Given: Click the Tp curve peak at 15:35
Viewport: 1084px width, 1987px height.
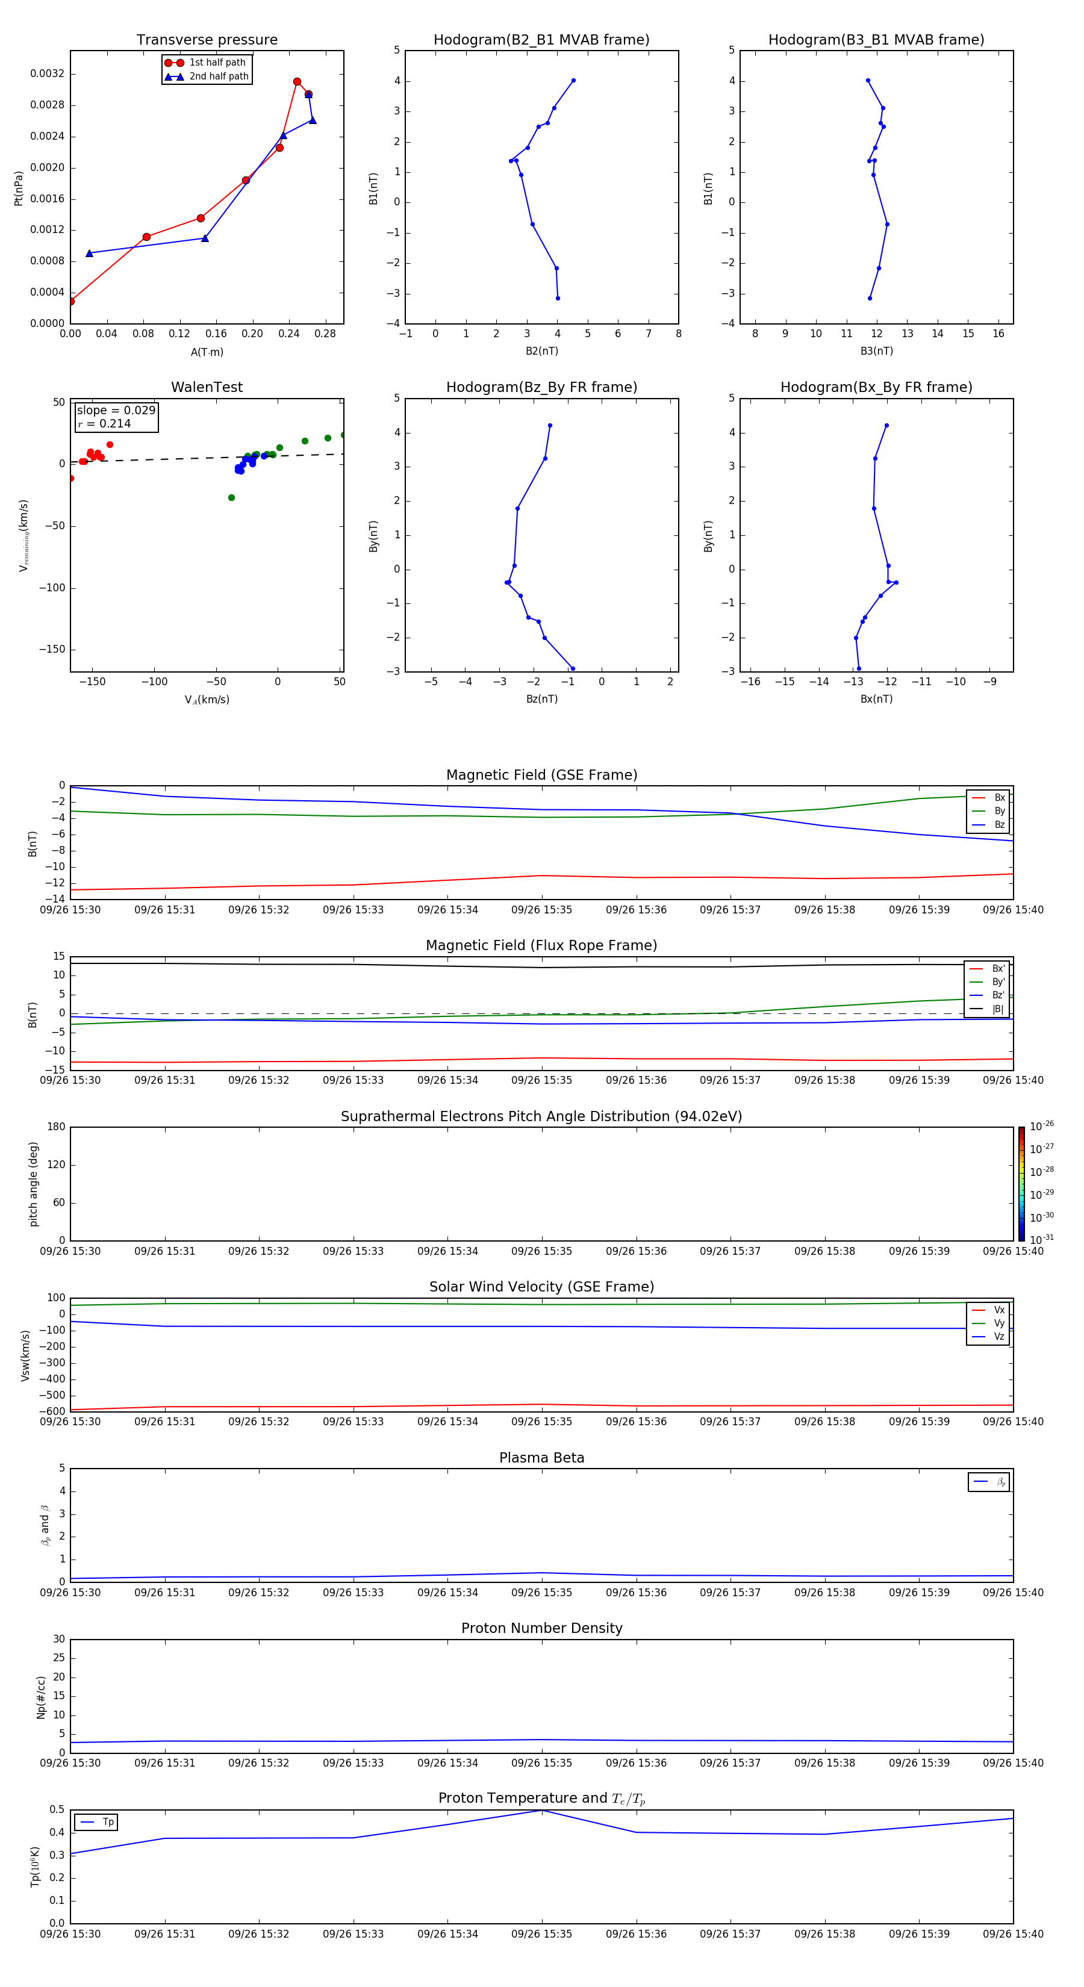Looking at the screenshot, I should 541,1811.
